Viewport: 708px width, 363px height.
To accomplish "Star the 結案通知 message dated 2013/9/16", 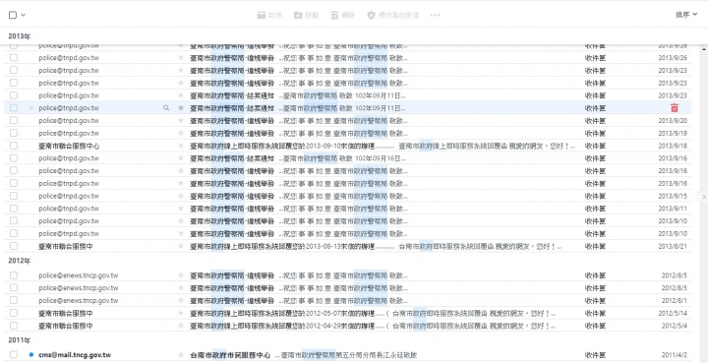I will [x=181, y=158].
